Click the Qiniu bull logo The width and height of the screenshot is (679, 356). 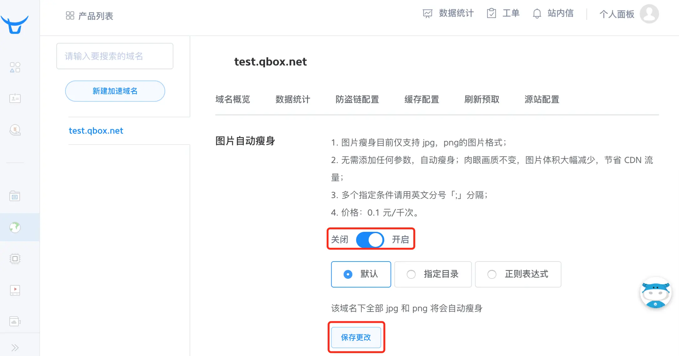pos(15,24)
